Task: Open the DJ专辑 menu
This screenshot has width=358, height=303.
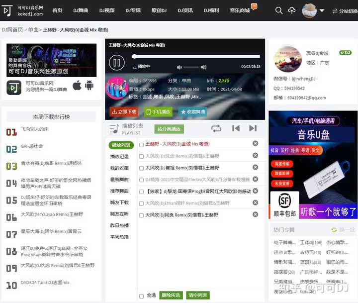Action: point(133,10)
